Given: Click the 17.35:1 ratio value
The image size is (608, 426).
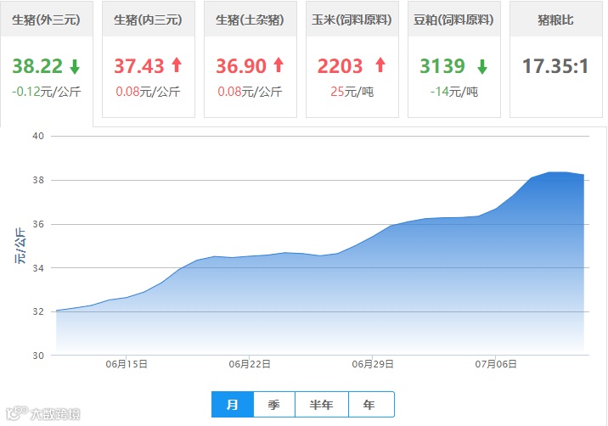Looking at the screenshot, I should click(x=555, y=66).
